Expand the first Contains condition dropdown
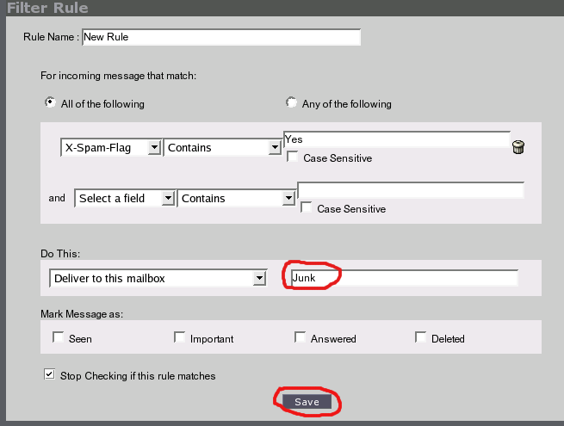The height and width of the screenshot is (426, 564). pyautogui.click(x=222, y=147)
